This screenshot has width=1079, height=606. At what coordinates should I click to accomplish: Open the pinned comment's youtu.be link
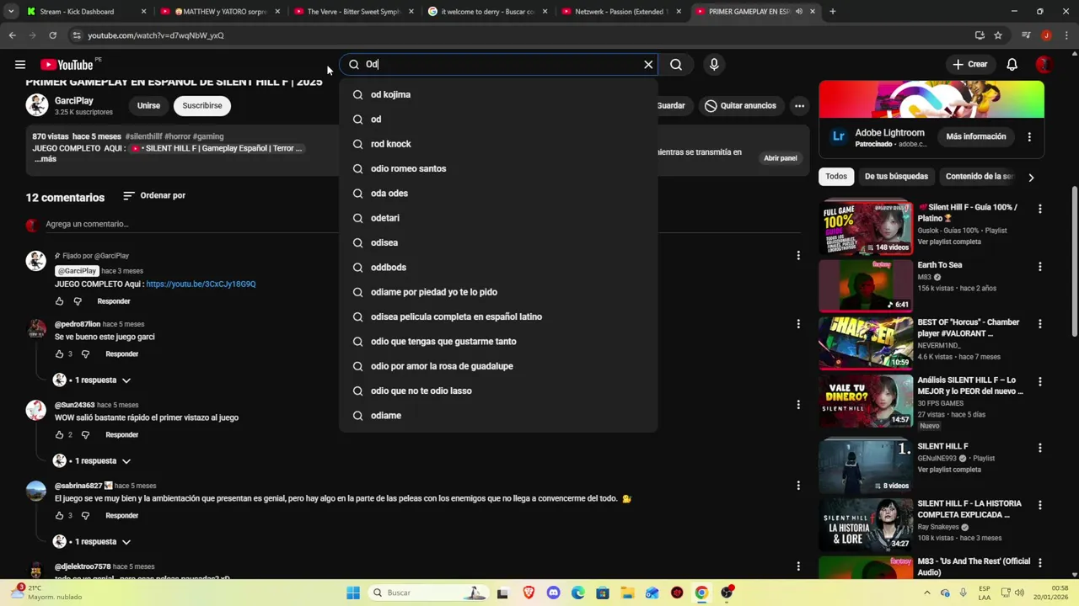tap(201, 284)
